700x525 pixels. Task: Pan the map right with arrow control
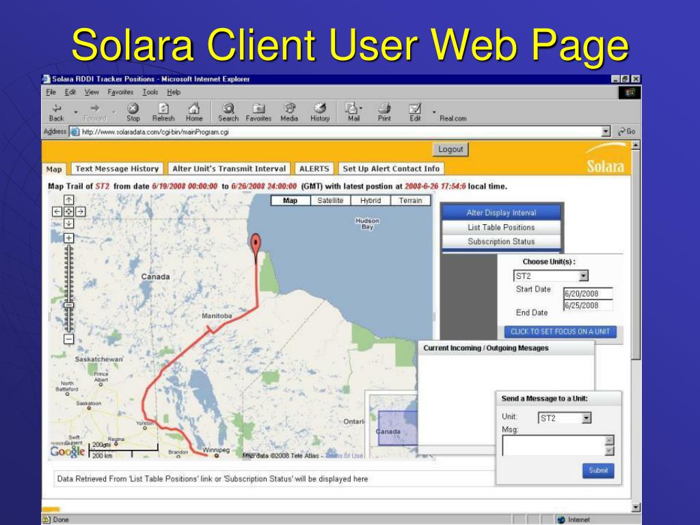click(81, 212)
